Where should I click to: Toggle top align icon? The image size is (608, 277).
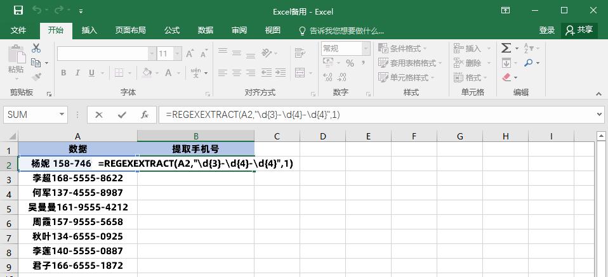click(223, 52)
